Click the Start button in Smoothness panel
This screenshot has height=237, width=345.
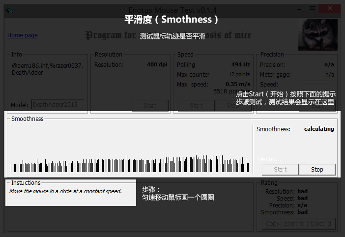[x=280, y=170]
